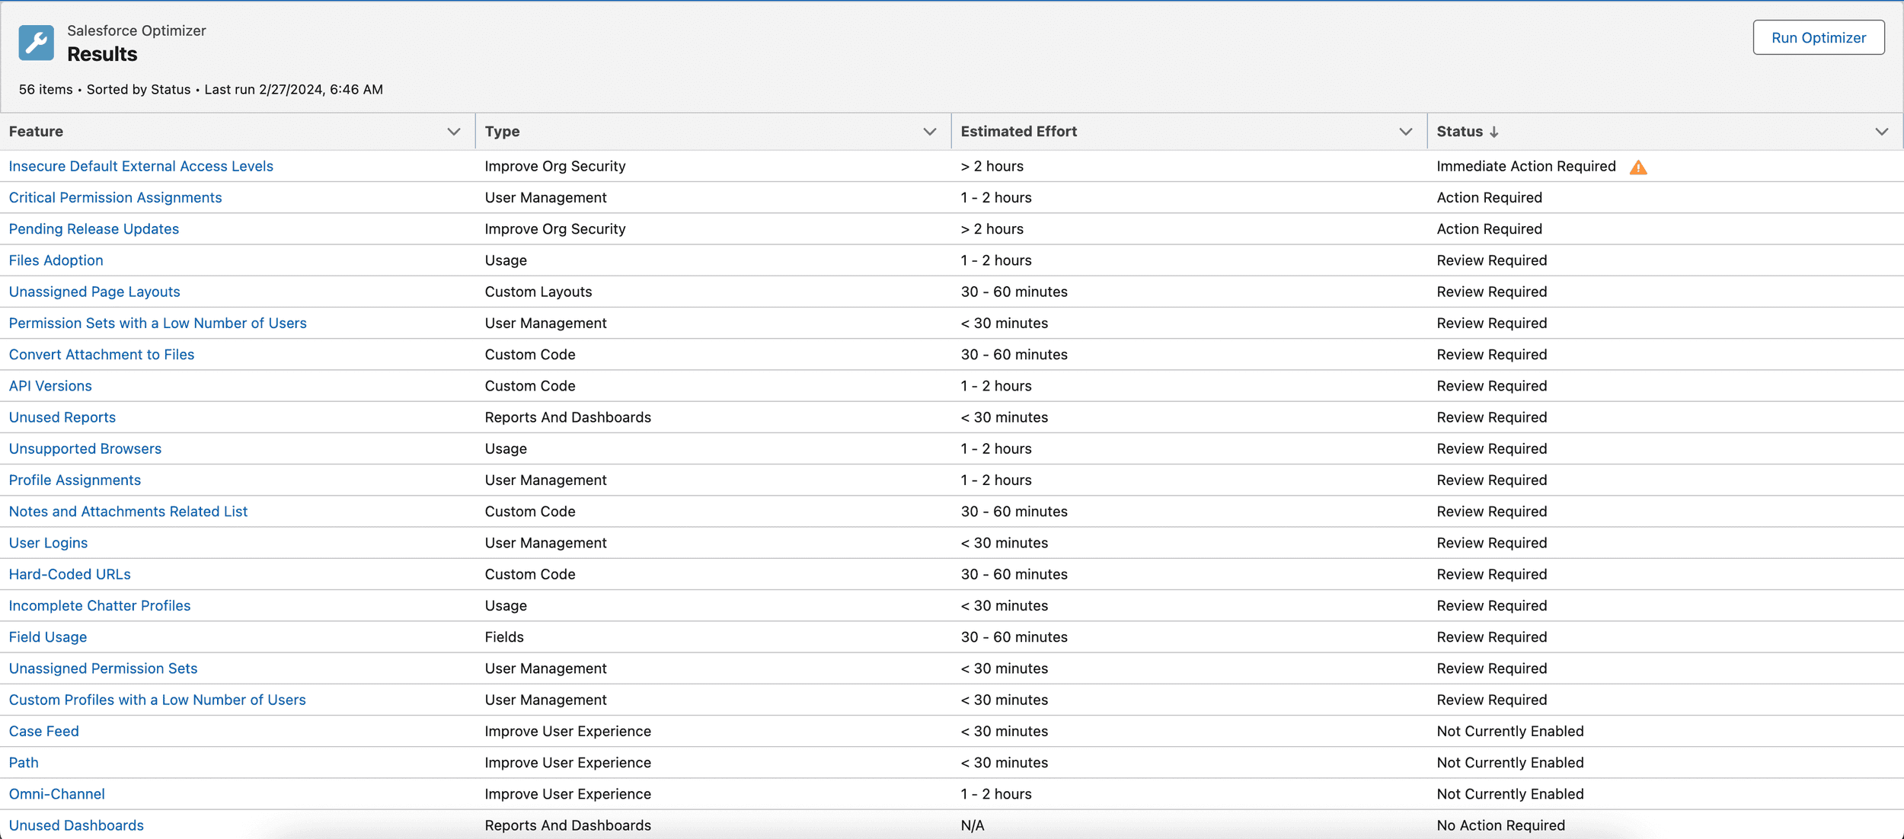This screenshot has height=839, width=1904.
Task: Open the Type column dropdown
Action: click(x=931, y=131)
